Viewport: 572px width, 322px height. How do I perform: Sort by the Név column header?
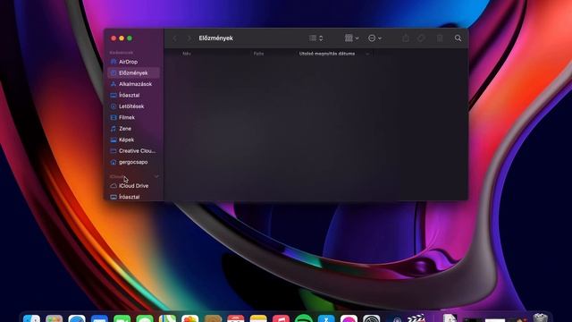[x=187, y=54]
